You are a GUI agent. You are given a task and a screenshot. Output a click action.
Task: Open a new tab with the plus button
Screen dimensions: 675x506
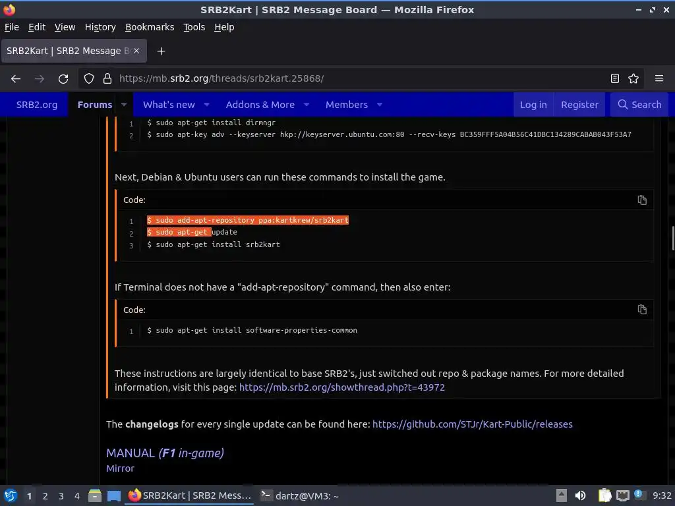[161, 51]
